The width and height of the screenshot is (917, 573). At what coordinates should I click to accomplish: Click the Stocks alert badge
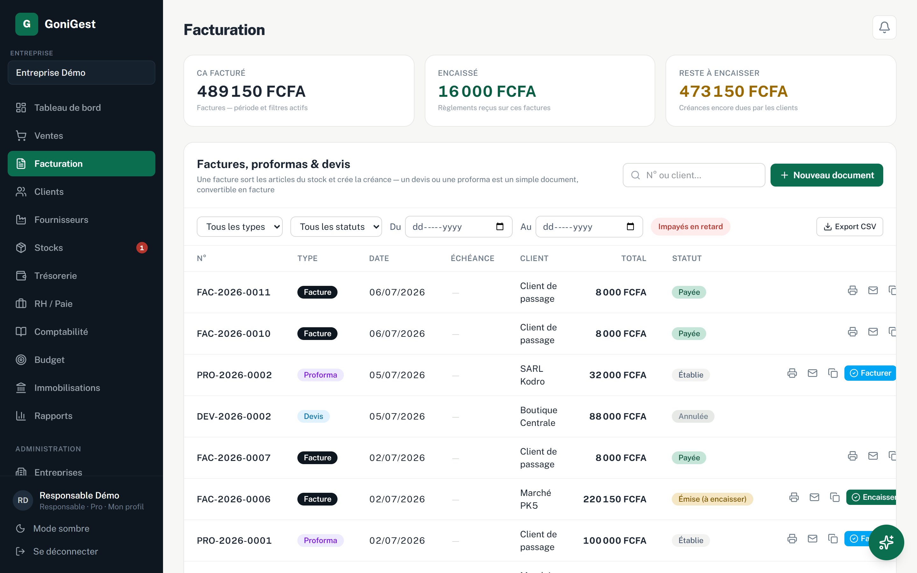[x=142, y=248]
